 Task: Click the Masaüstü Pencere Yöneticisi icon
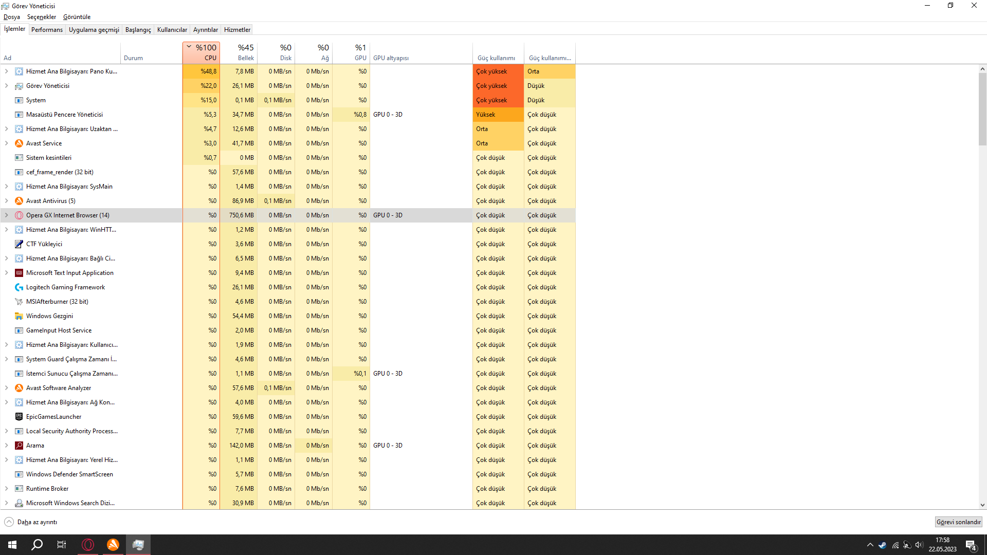point(19,115)
